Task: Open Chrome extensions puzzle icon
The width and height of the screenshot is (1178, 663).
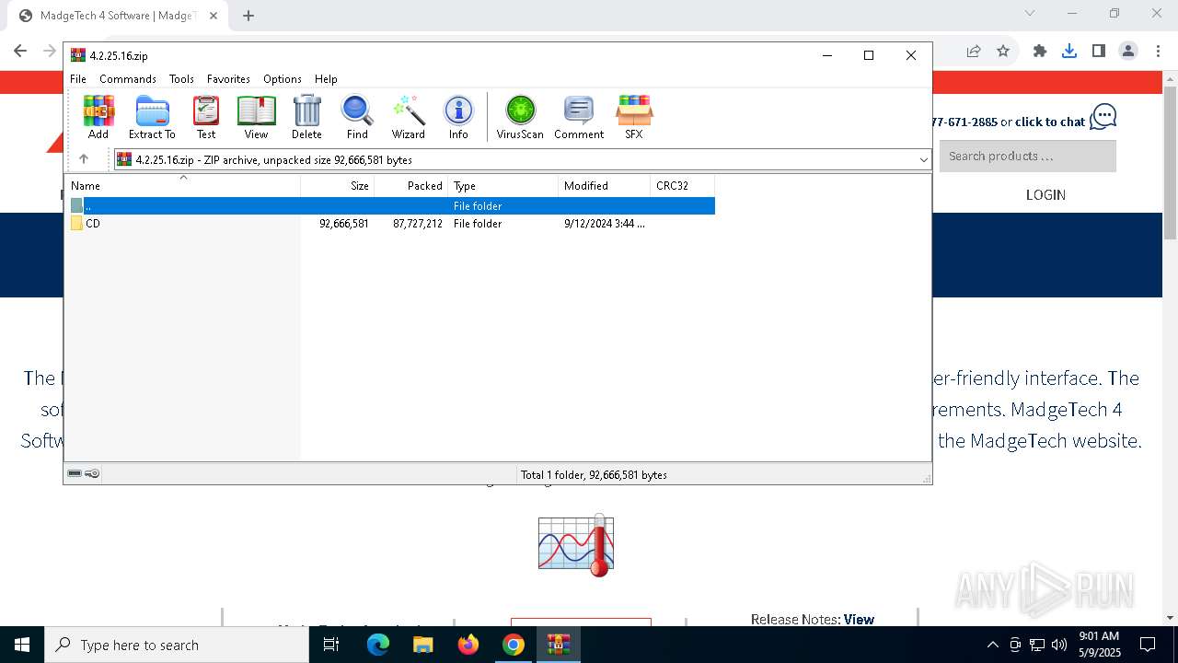Action: (x=1040, y=52)
